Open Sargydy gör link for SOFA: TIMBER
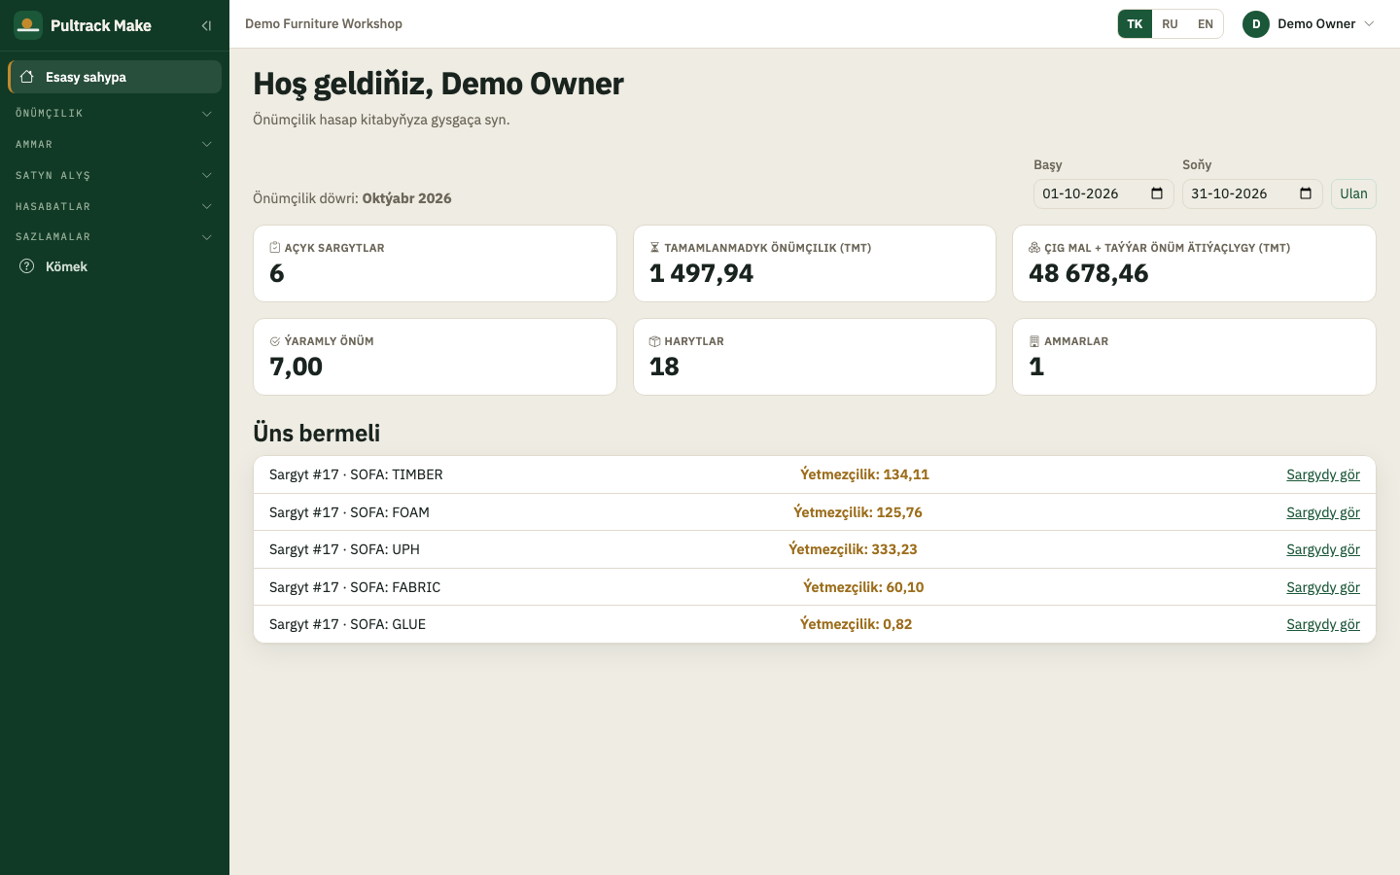Screen dimensions: 1400x875 [x=1323, y=474]
